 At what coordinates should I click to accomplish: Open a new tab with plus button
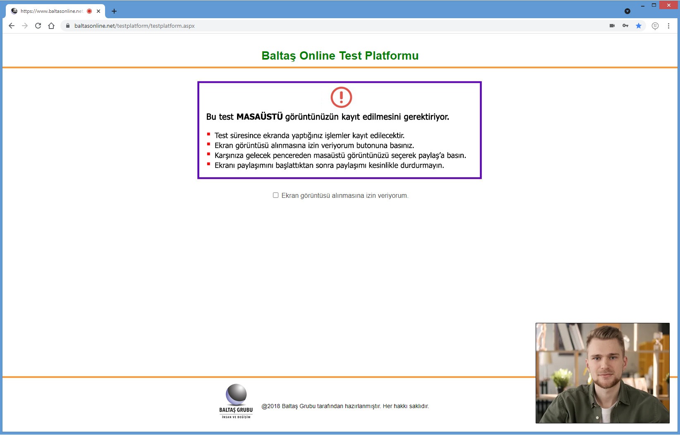click(x=114, y=11)
